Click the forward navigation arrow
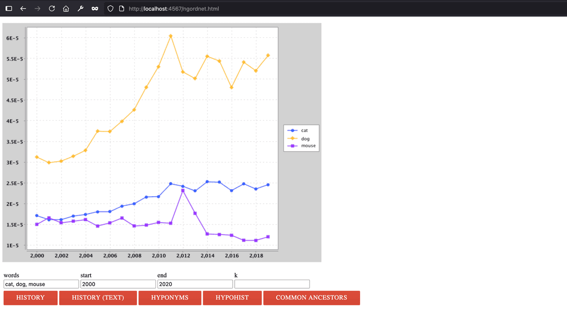The width and height of the screenshot is (567, 319). pos(37,9)
